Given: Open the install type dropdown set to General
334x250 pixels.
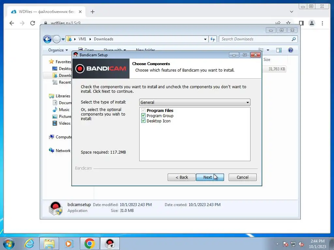Looking at the screenshot, I should [195, 102].
